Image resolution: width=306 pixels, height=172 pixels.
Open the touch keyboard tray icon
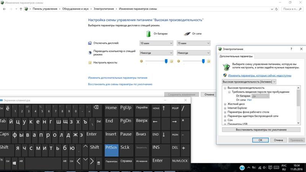point(277,167)
